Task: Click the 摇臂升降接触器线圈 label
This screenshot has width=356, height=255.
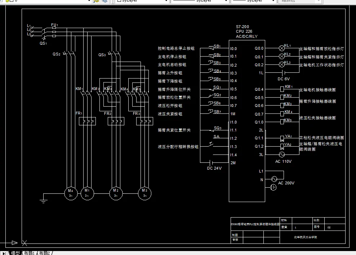Action: (317, 101)
